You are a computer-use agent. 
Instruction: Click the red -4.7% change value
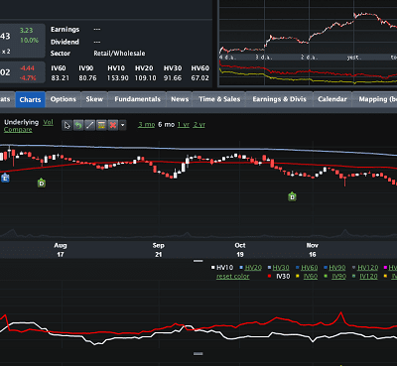pos(28,78)
